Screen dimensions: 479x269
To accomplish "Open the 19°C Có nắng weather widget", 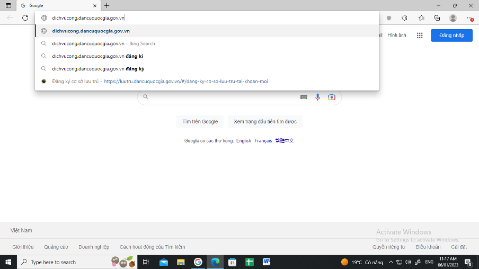I will pyautogui.click(x=362, y=262).
